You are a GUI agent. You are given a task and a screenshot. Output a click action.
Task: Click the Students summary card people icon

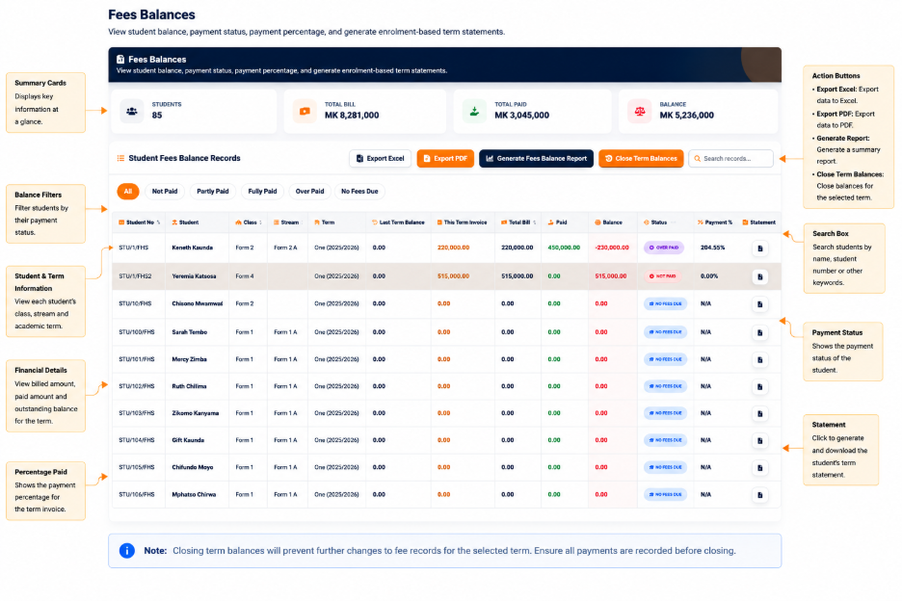[x=132, y=111]
